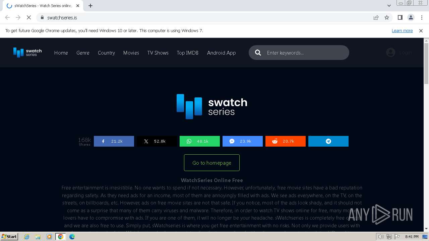Viewport: 429px width, 241px height.
Task: Open Windows Explorer folder in taskbar
Action: tap(38, 237)
